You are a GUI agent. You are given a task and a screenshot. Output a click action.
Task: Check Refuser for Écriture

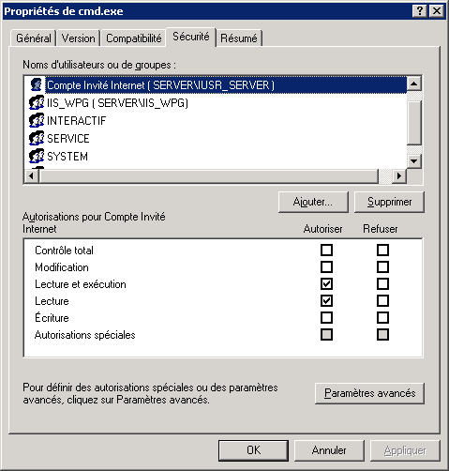coord(382,318)
